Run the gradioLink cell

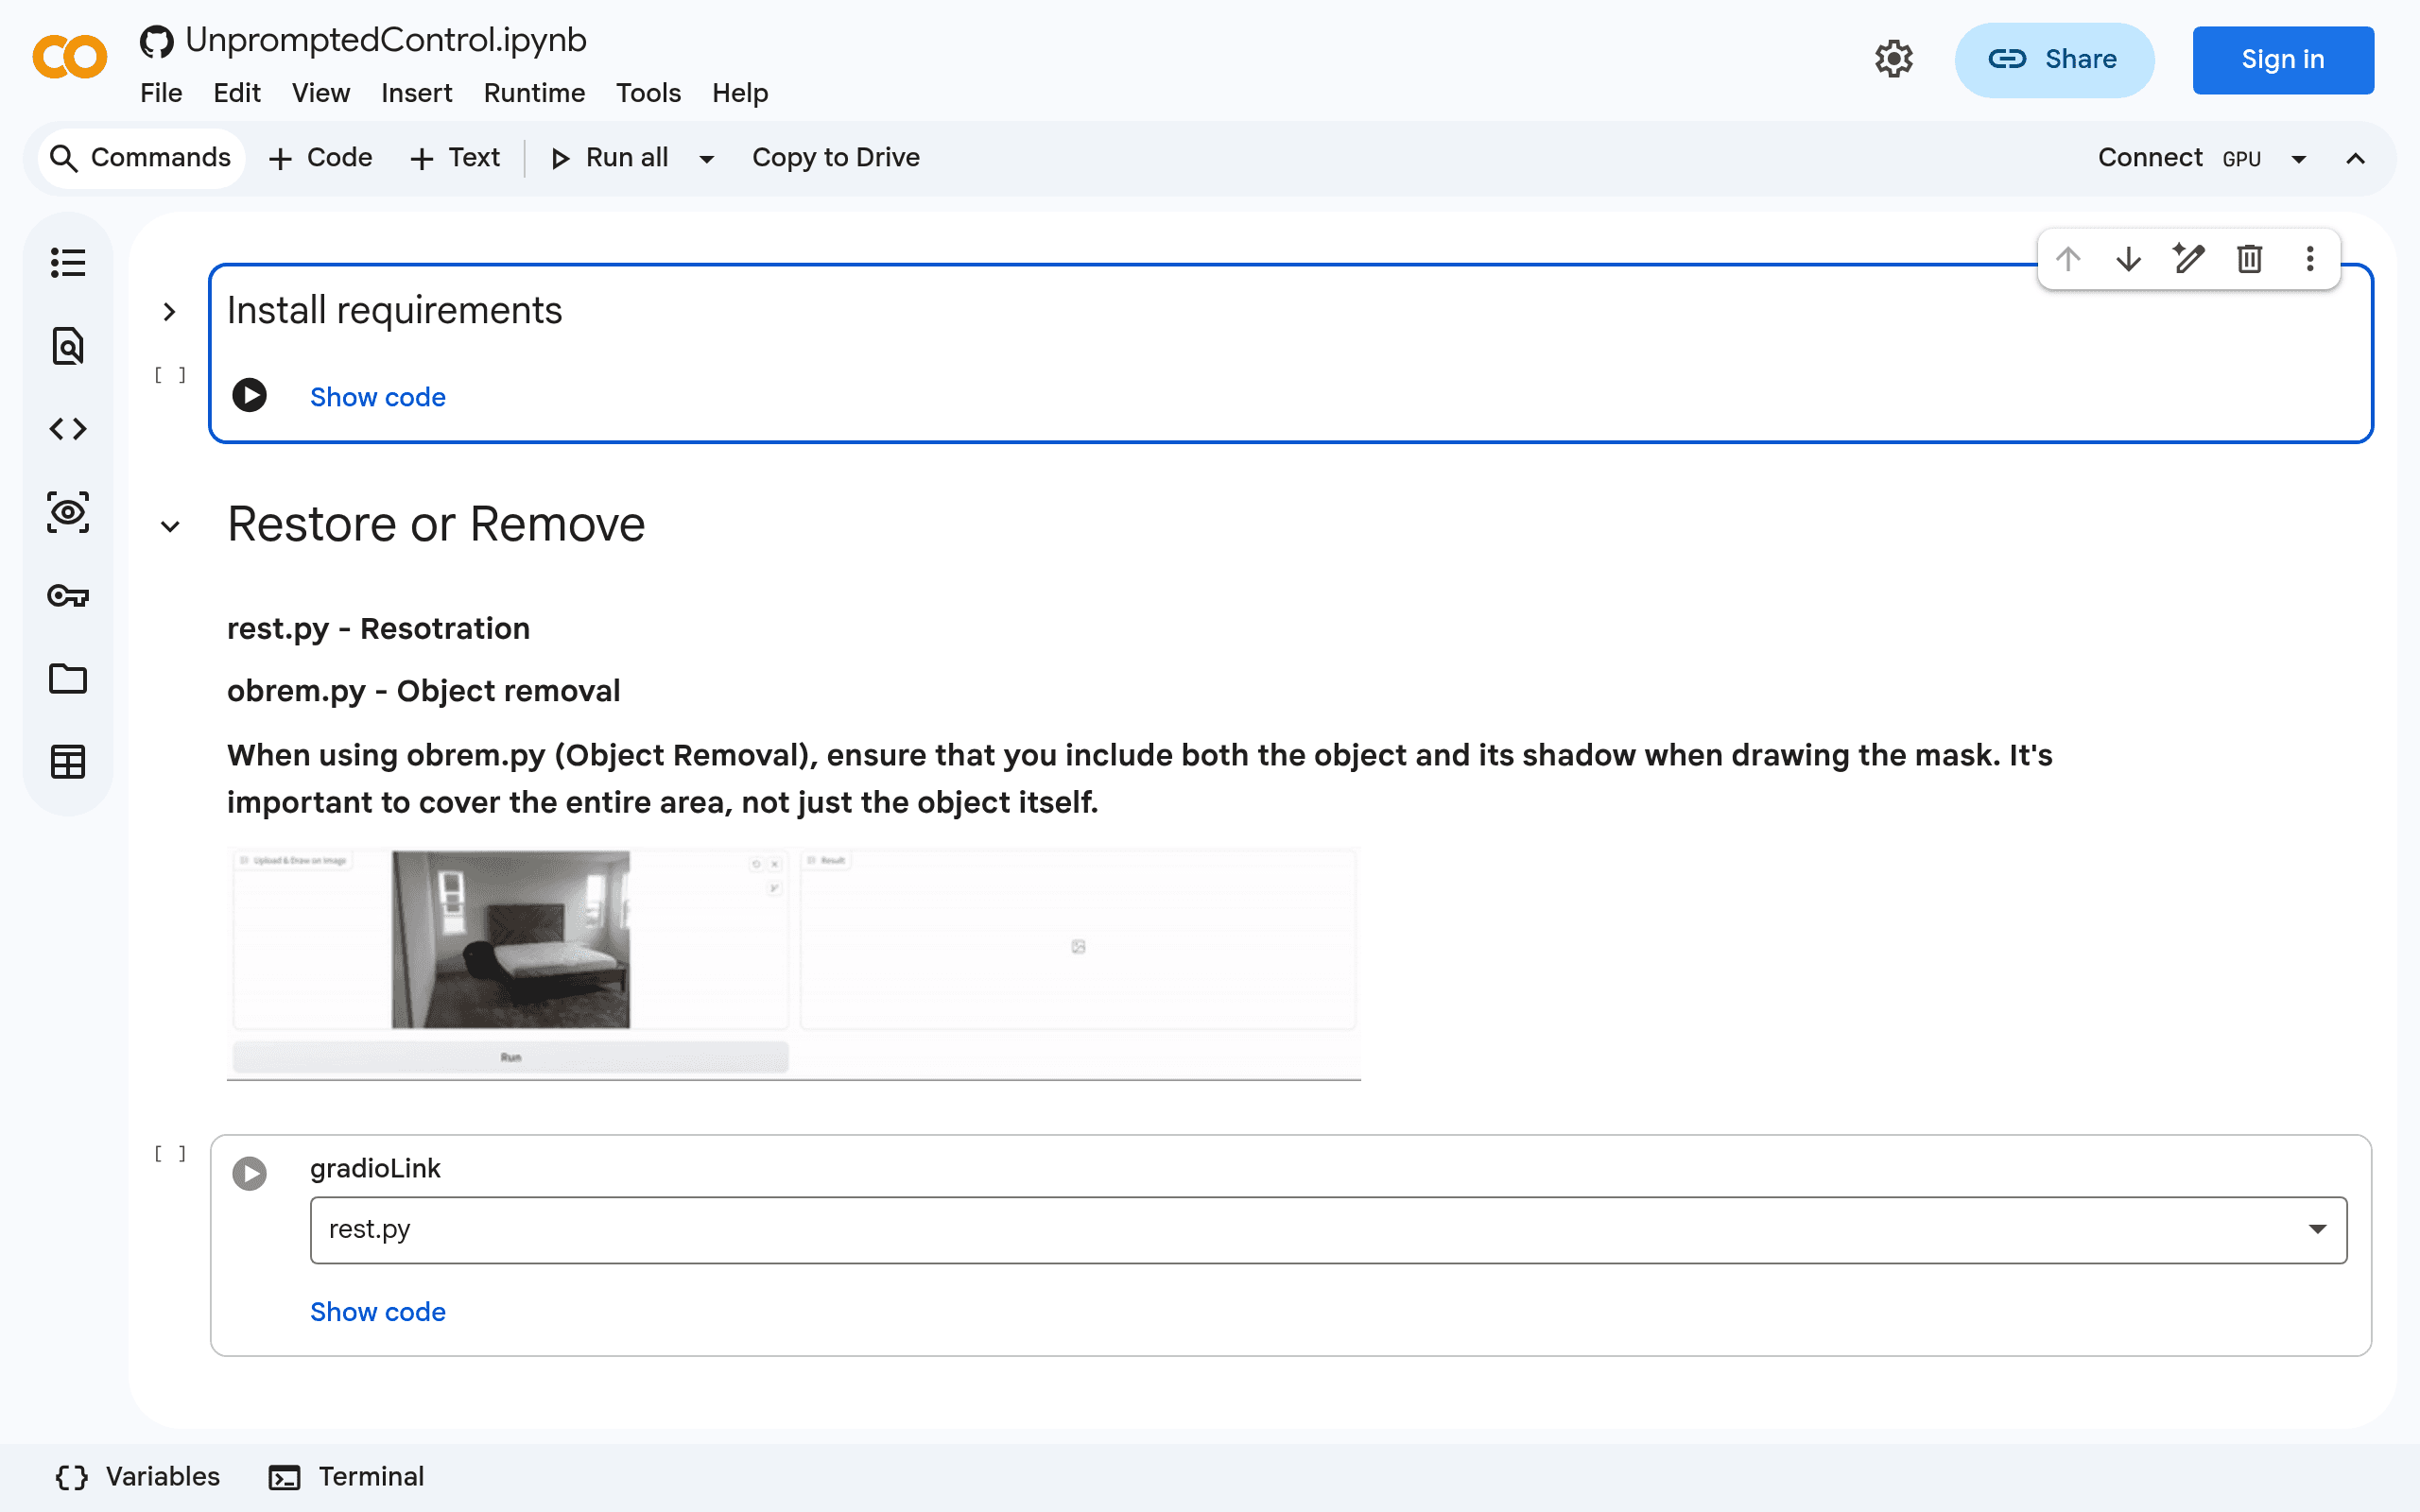coord(249,1173)
